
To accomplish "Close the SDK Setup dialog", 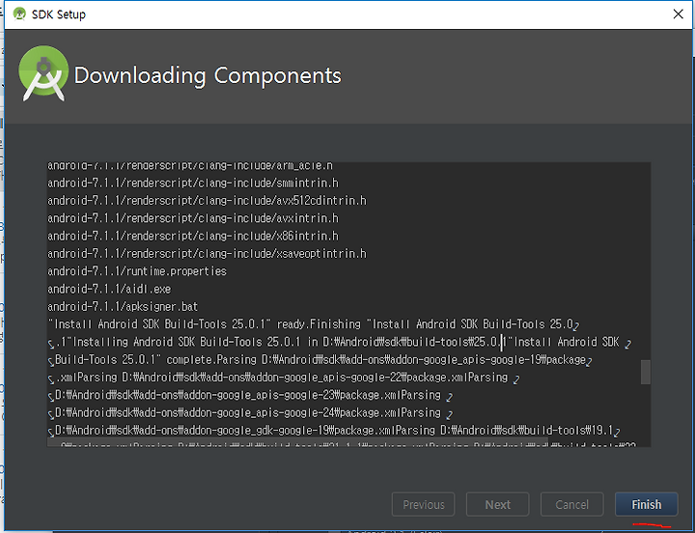I will click(679, 14).
